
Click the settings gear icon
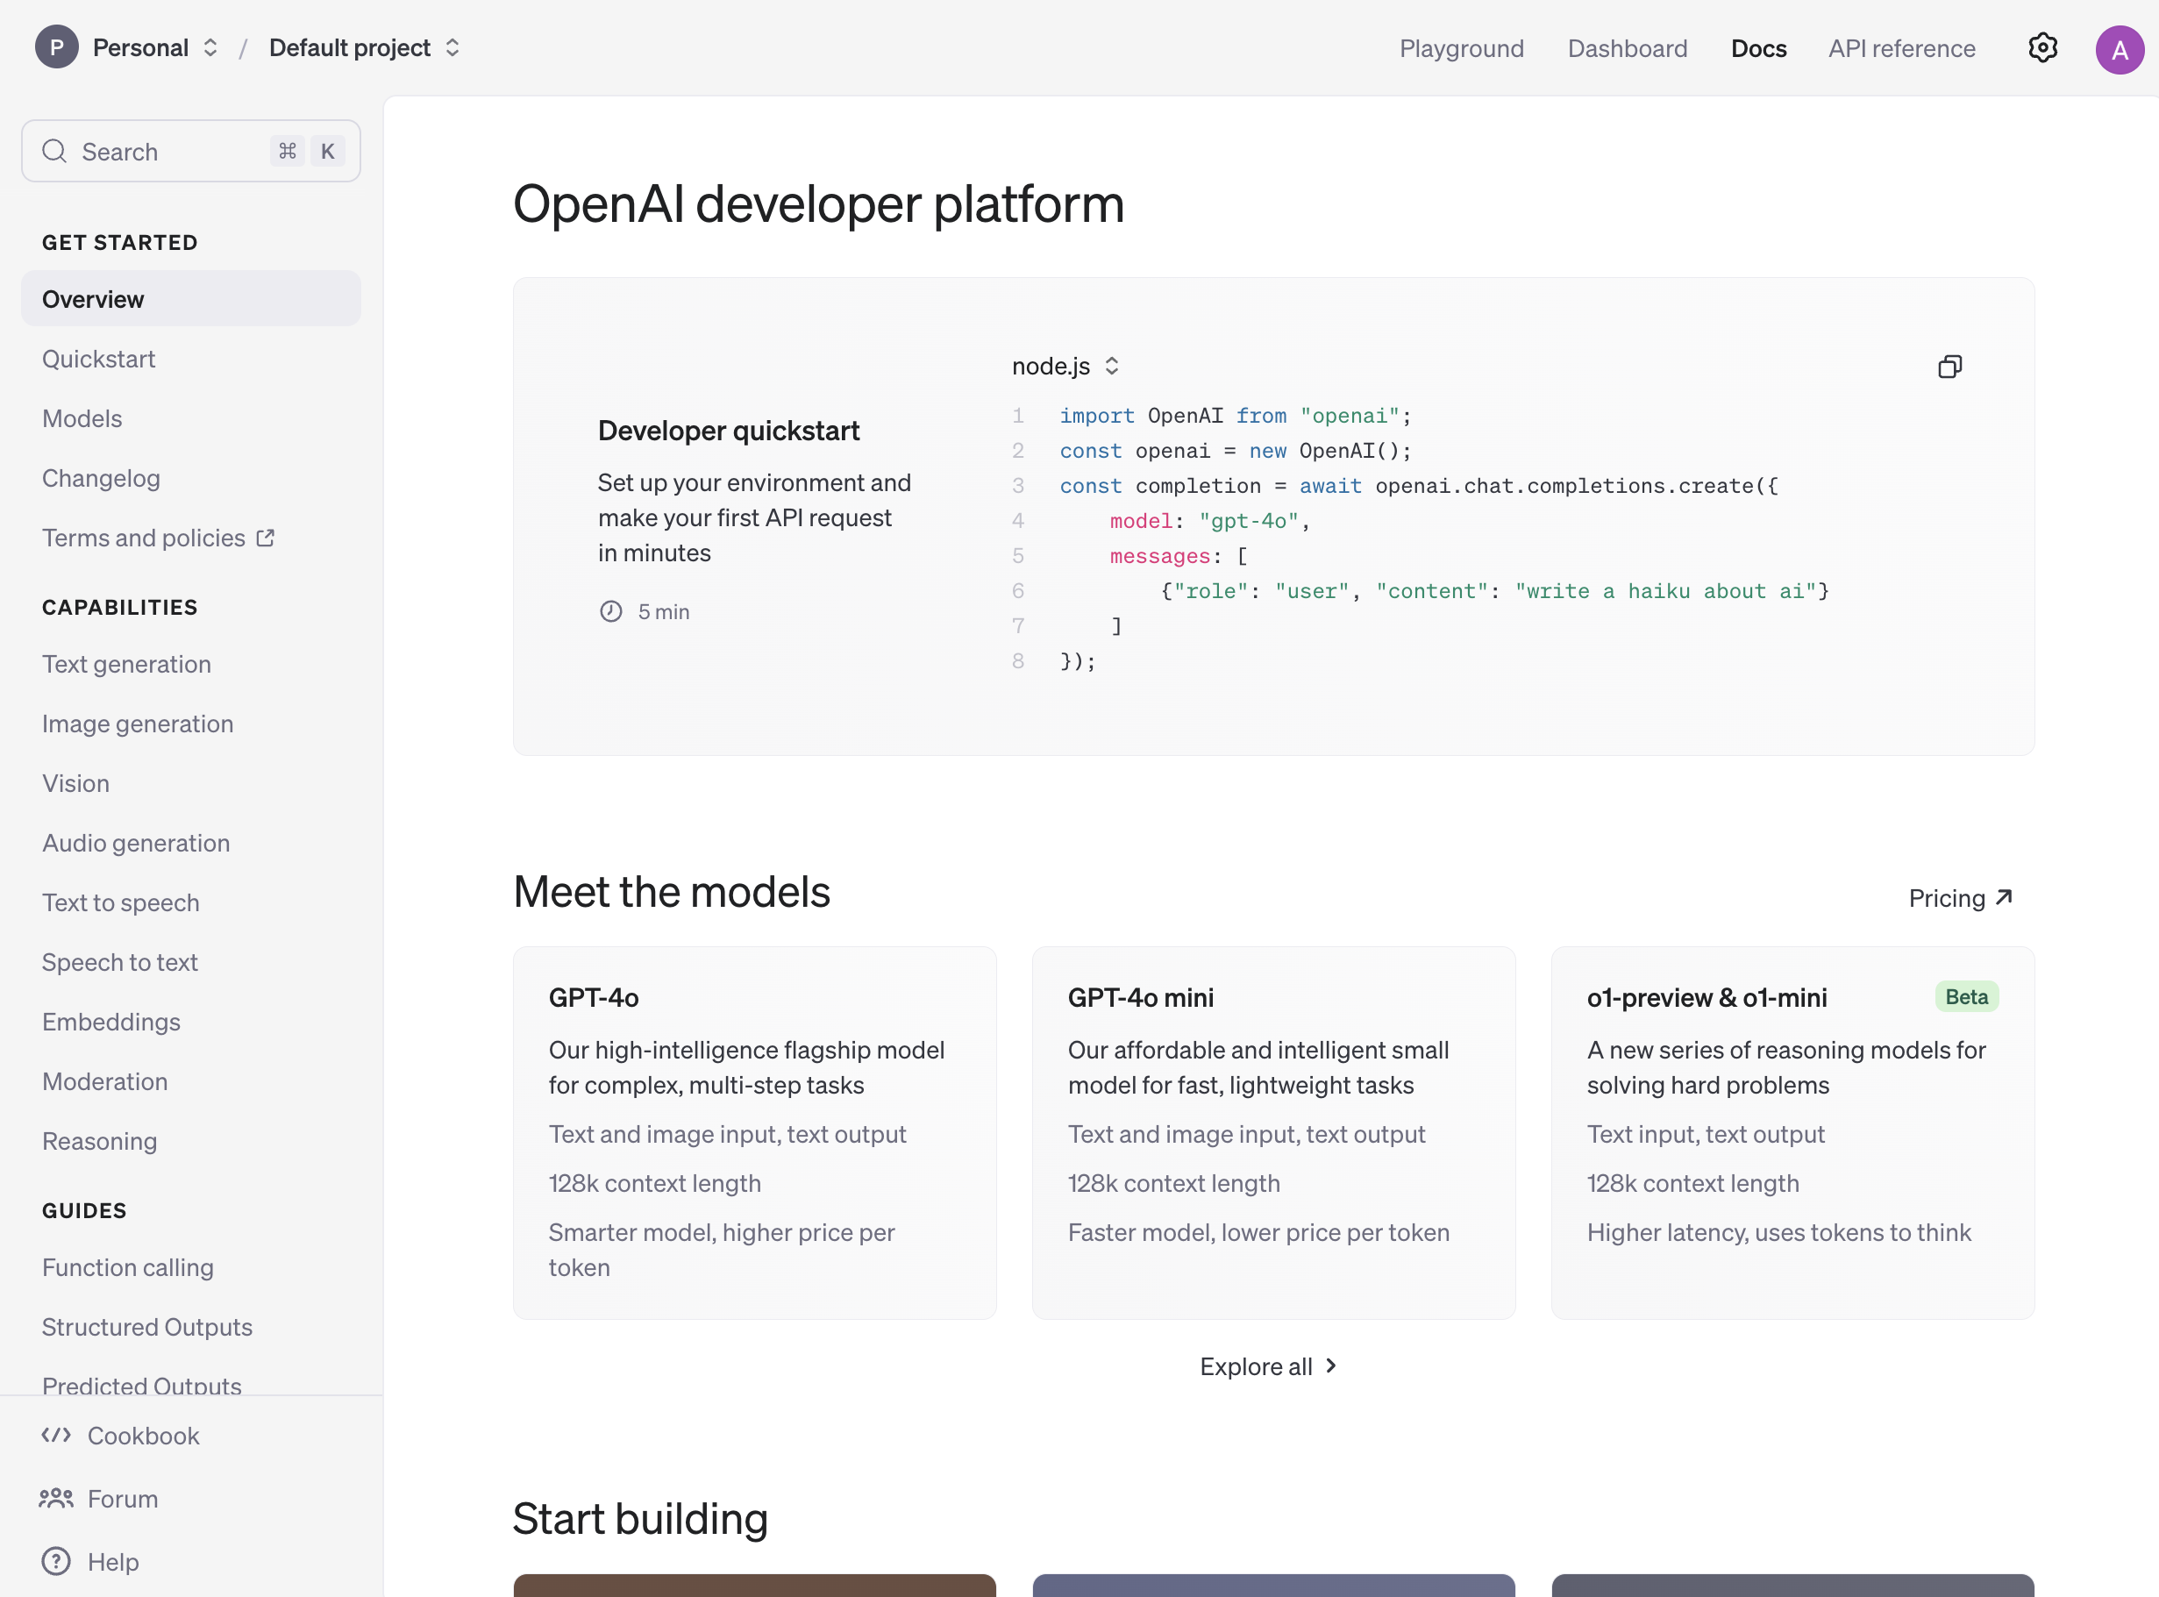point(2042,47)
